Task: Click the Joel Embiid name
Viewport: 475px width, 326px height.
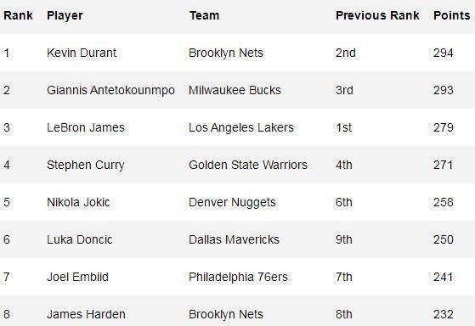Action: (x=78, y=277)
